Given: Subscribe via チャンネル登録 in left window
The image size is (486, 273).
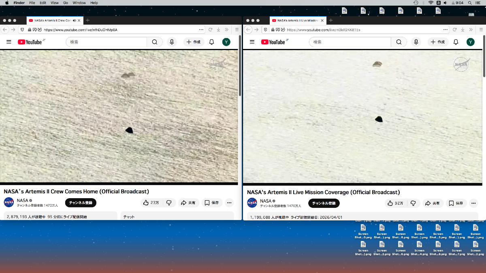Looking at the screenshot, I should [x=81, y=203].
